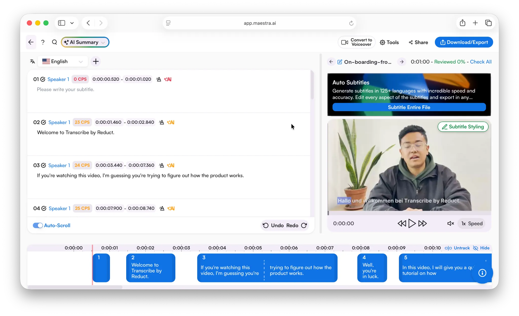Click the timeline horizontal scrollbar
519x316 pixels.
click(75, 287)
